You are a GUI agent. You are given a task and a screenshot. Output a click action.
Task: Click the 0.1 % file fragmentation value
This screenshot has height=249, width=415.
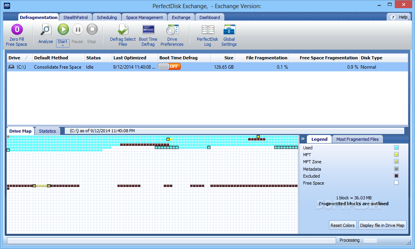tap(282, 67)
